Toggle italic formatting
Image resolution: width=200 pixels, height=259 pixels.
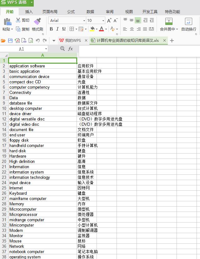(57, 29)
